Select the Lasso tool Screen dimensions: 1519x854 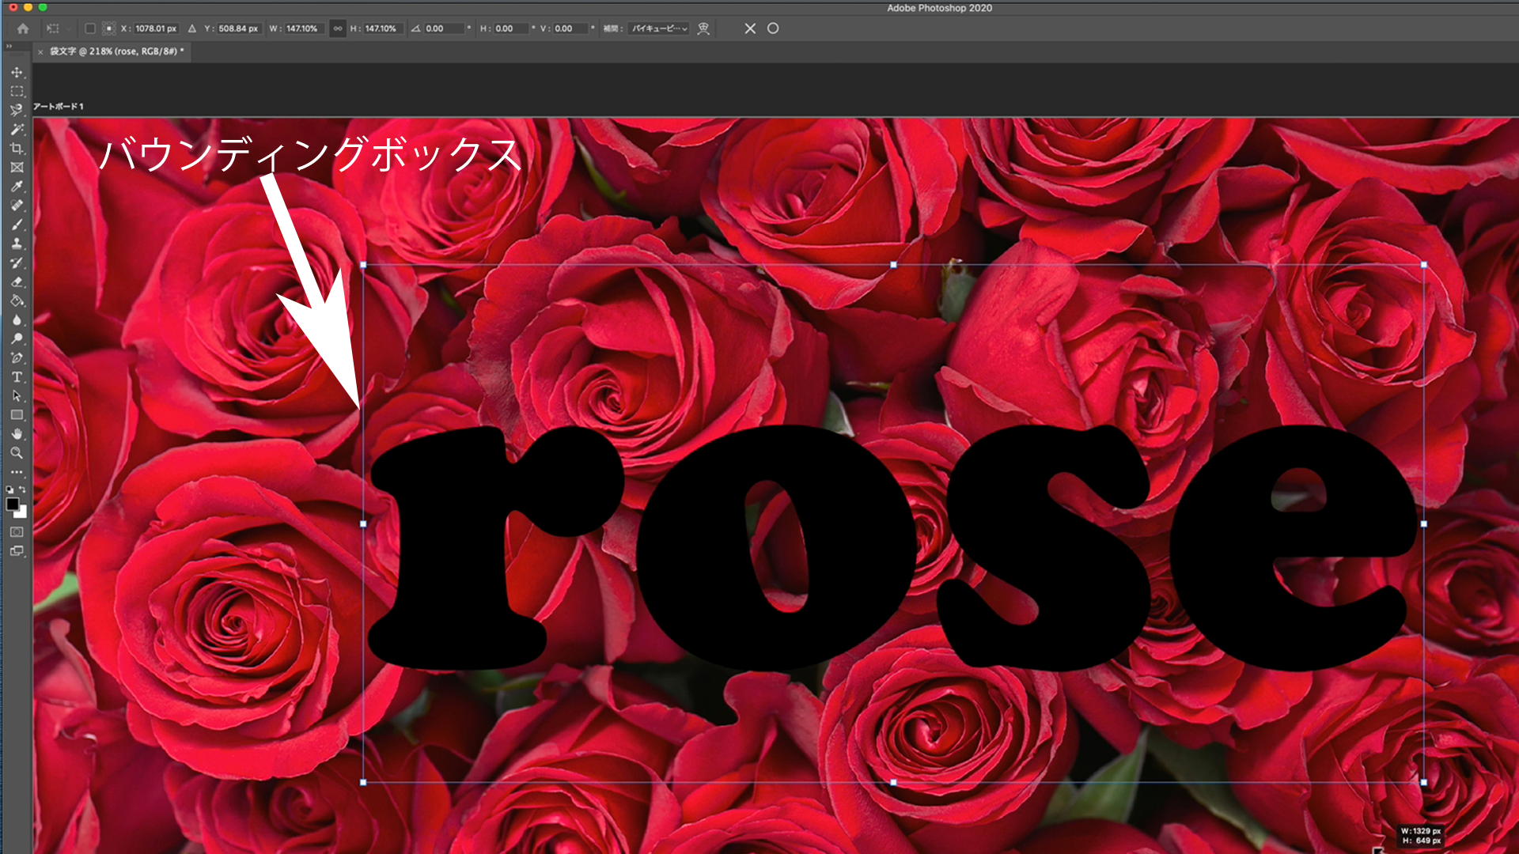pyautogui.click(x=17, y=110)
